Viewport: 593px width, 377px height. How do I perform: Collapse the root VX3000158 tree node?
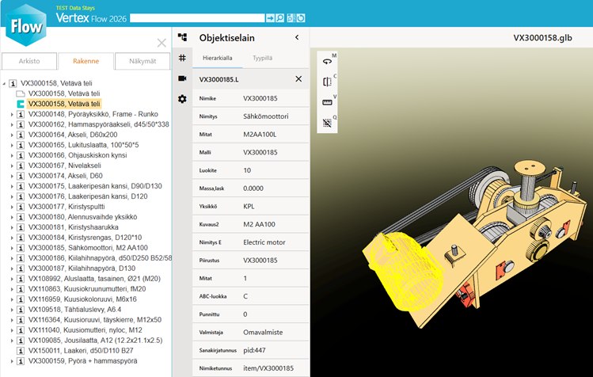(x=5, y=83)
